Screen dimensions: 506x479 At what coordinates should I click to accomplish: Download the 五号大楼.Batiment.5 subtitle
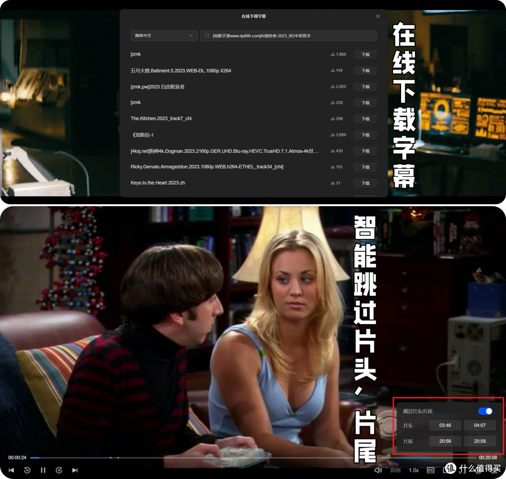pyautogui.click(x=365, y=71)
